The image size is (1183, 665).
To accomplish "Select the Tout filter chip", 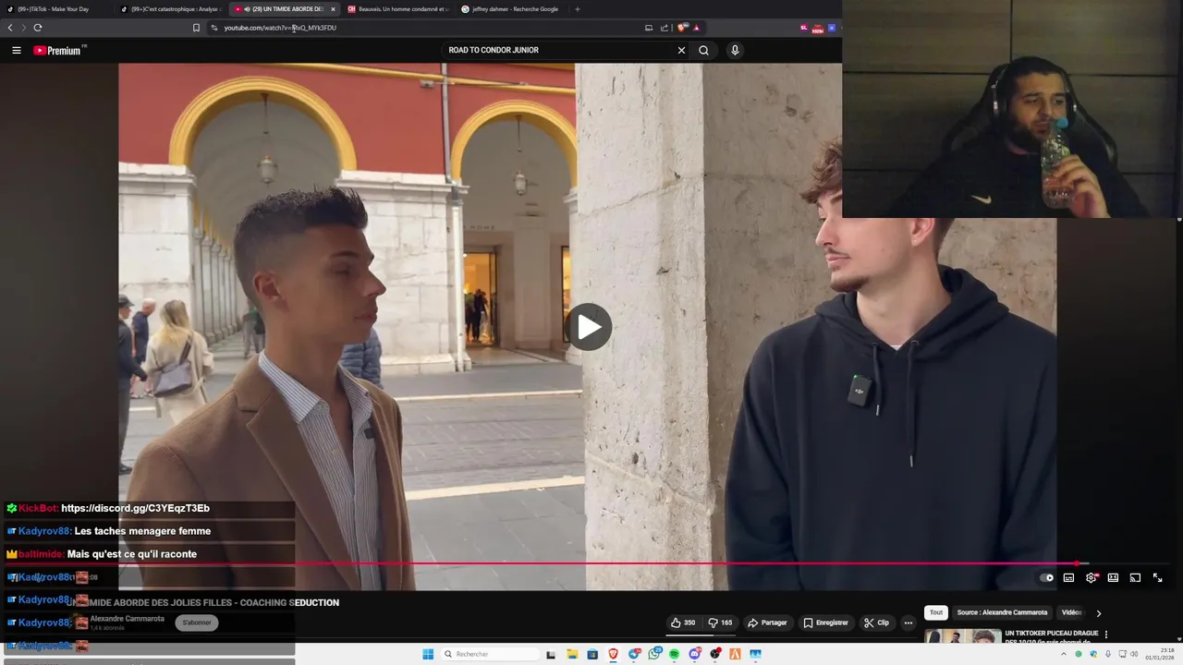I will tap(936, 612).
